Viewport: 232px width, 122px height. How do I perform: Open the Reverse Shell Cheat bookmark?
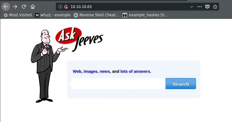[96, 15]
